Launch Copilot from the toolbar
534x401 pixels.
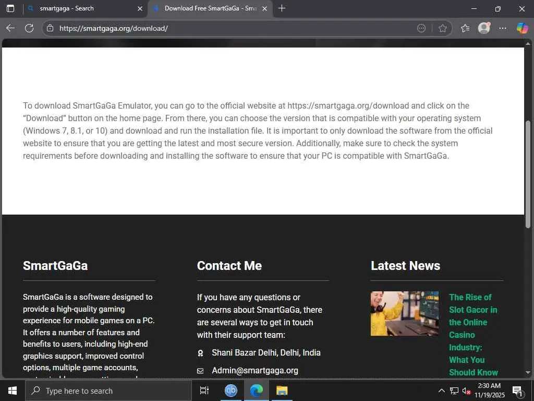pos(522,28)
